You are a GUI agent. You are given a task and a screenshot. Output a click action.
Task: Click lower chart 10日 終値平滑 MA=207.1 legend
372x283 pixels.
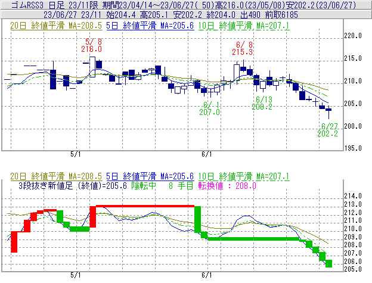[244, 176]
